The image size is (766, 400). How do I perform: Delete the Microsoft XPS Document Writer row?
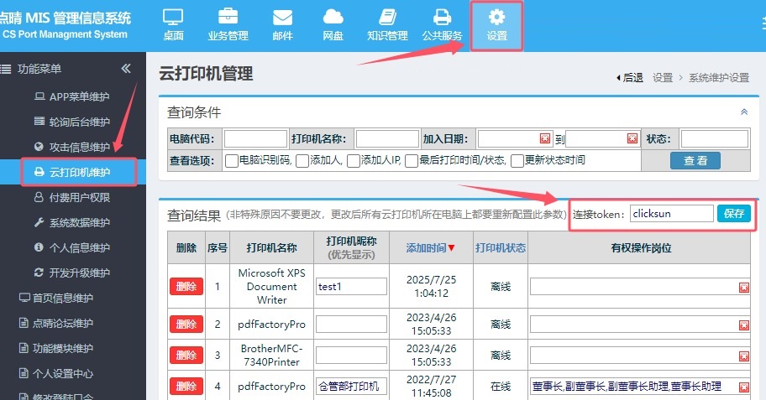click(186, 286)
